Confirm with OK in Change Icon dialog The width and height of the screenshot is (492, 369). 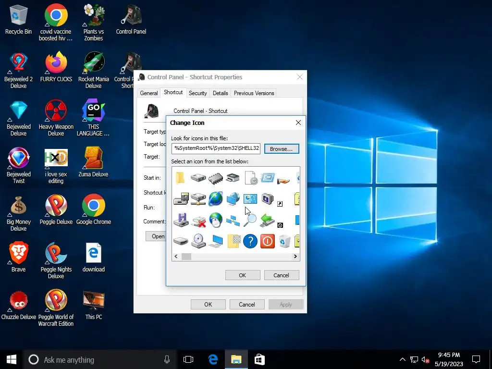point(243,275)
